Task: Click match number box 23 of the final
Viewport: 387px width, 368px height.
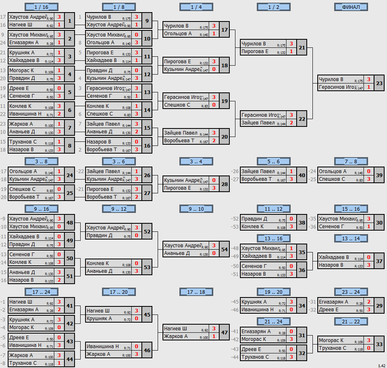Action: coord(379,83)
